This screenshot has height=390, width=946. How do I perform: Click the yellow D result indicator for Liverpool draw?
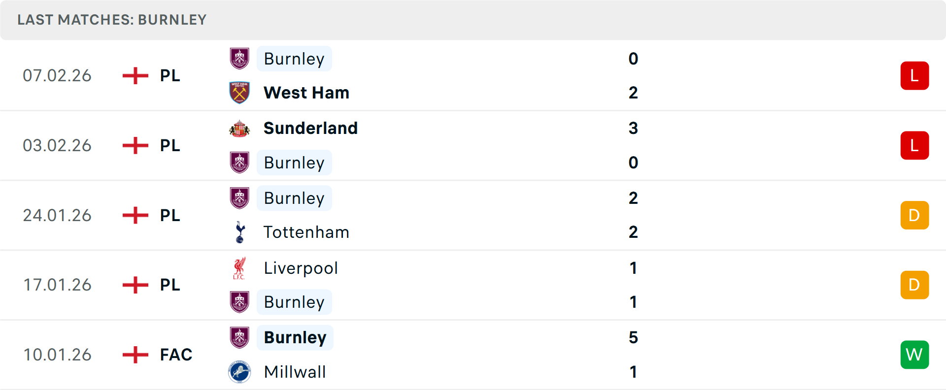914,285
